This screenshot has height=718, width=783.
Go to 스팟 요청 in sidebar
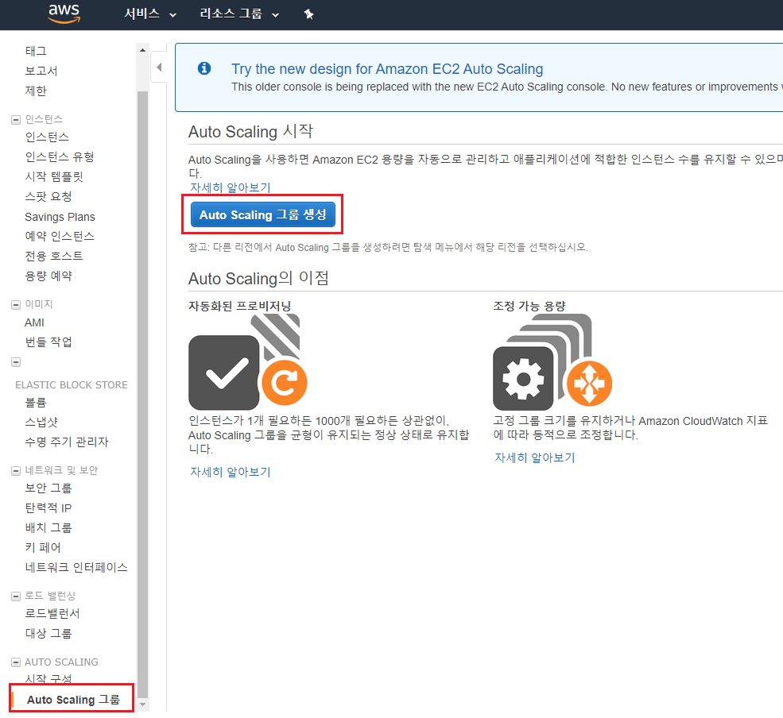(x=48, y=197)
